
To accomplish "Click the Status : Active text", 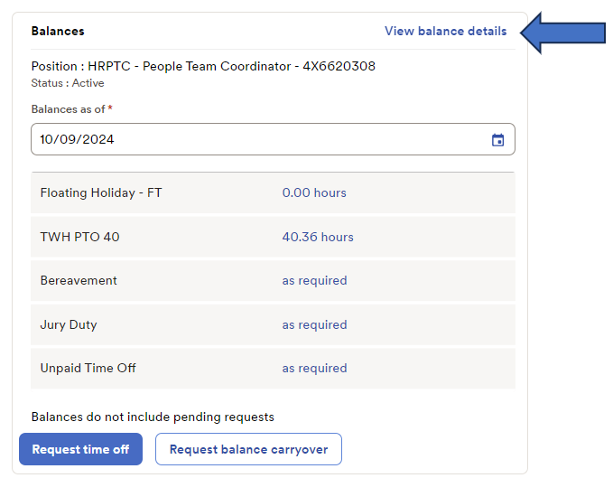I will point(68,83).
